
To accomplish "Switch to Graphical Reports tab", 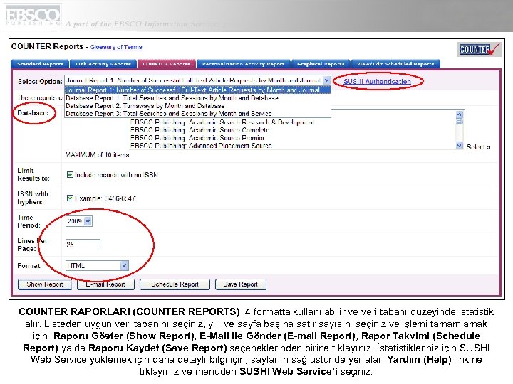I will click(321, 64).
